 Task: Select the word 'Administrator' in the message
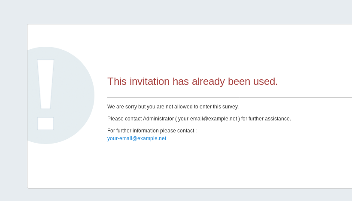pos(158,119)
